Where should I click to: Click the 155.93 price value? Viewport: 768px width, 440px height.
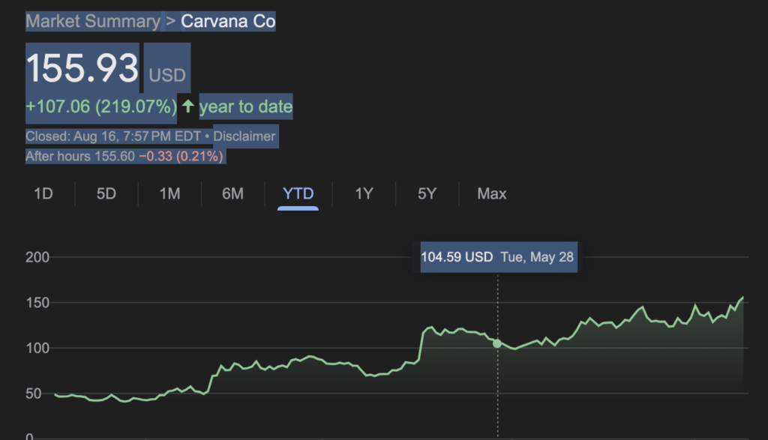coord(82,67)
